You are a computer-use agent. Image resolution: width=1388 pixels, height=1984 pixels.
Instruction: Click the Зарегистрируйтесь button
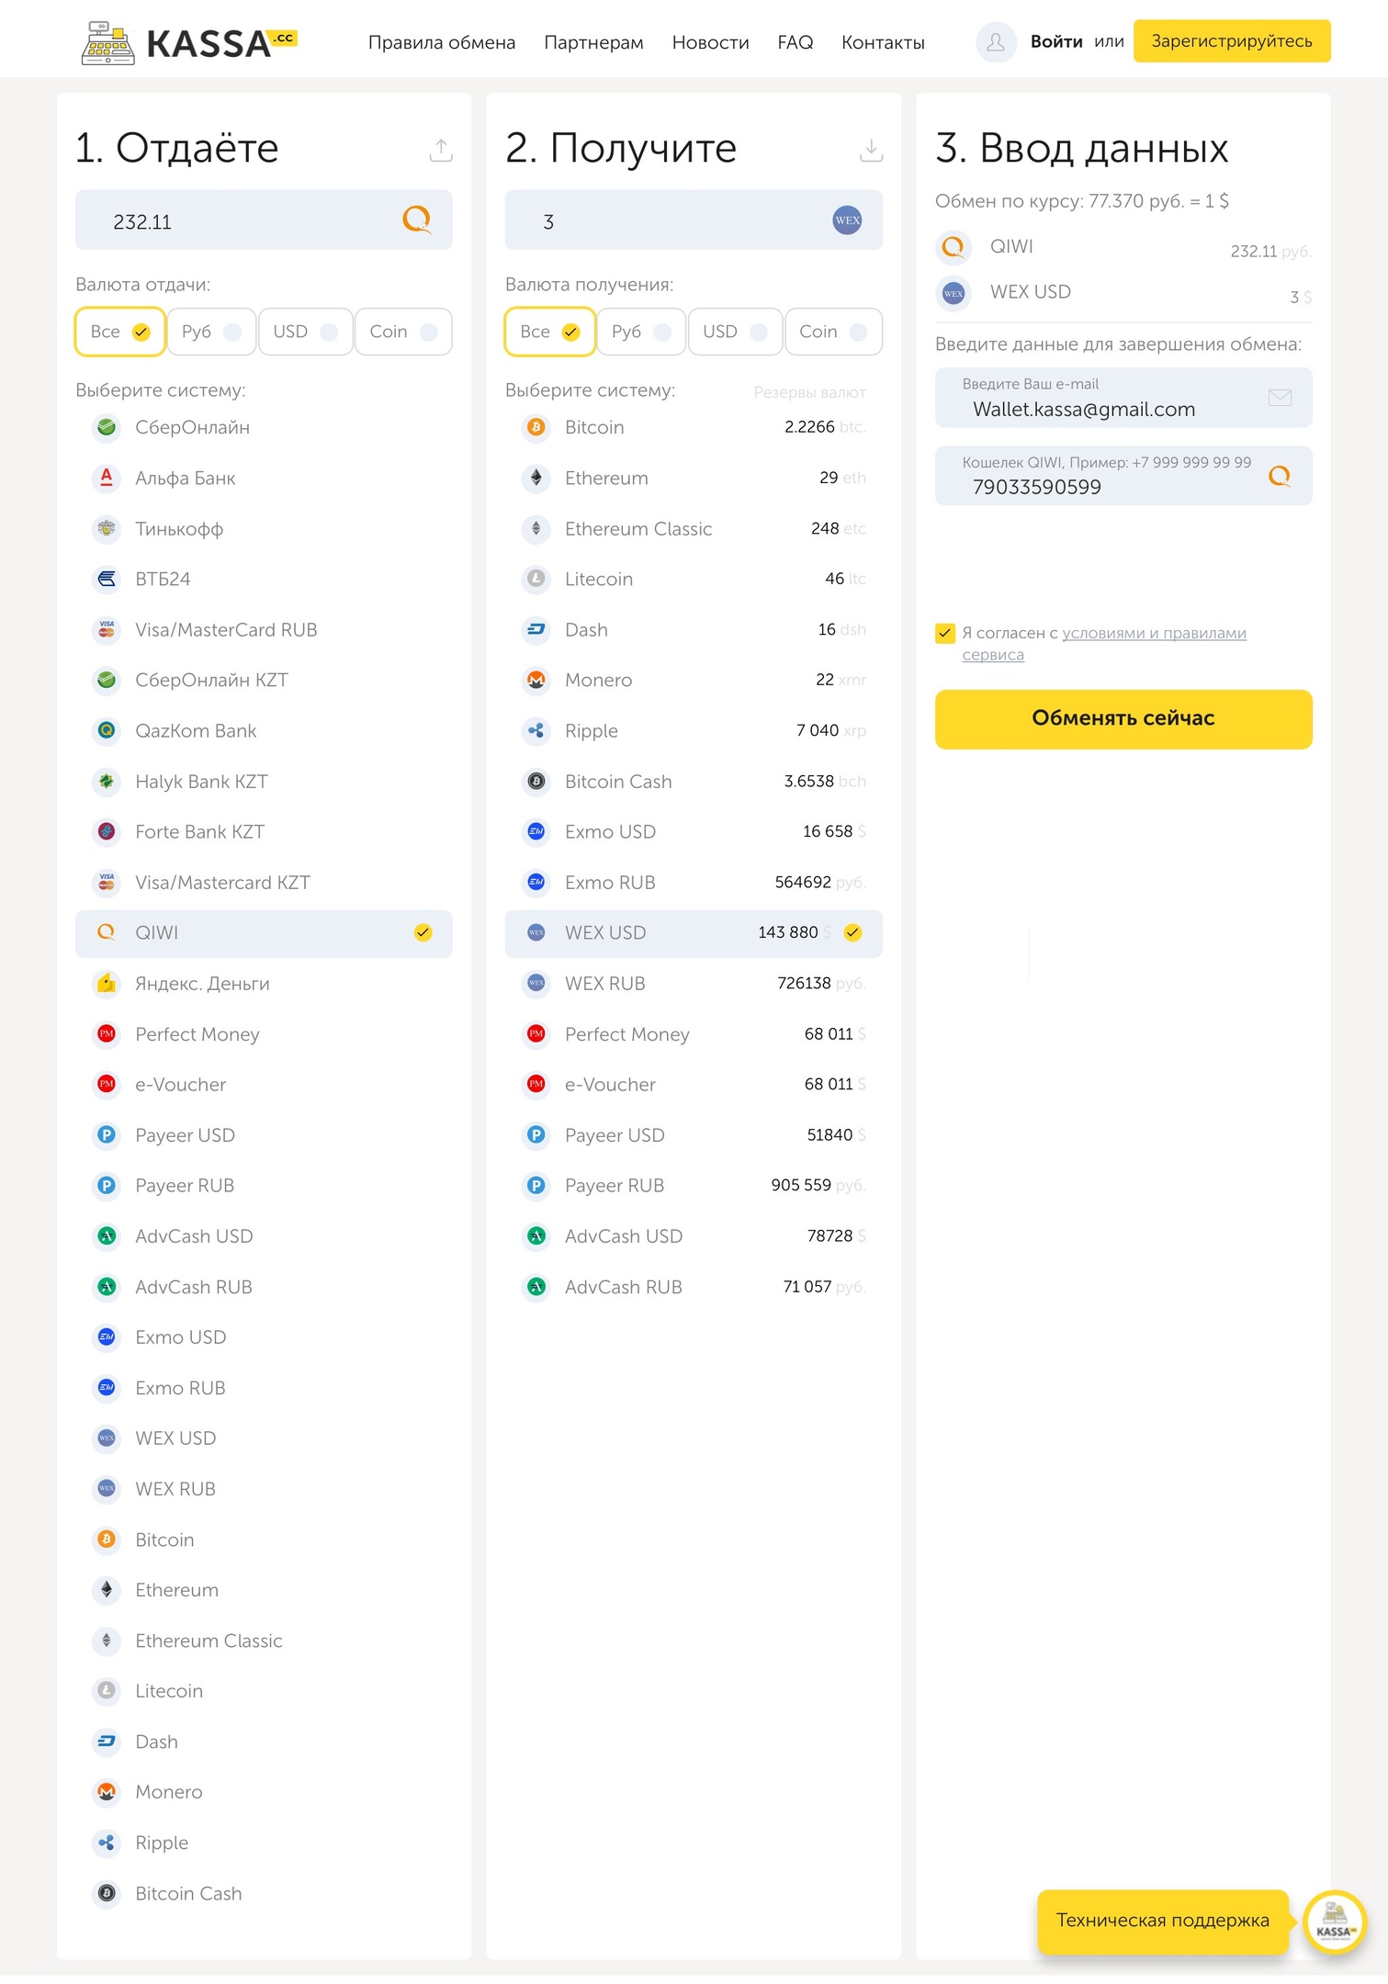tap(1232, 41)
